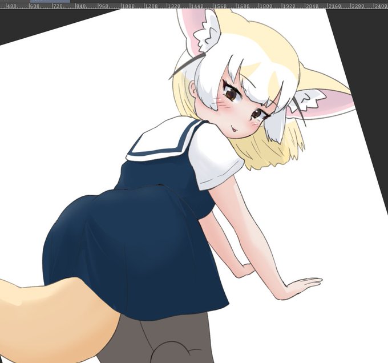
Task: Click the 2160 mark on the horizontal ruler
Action: (334, 6)
